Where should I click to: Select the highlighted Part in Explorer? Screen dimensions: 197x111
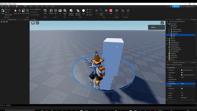(x=181, y=35)
